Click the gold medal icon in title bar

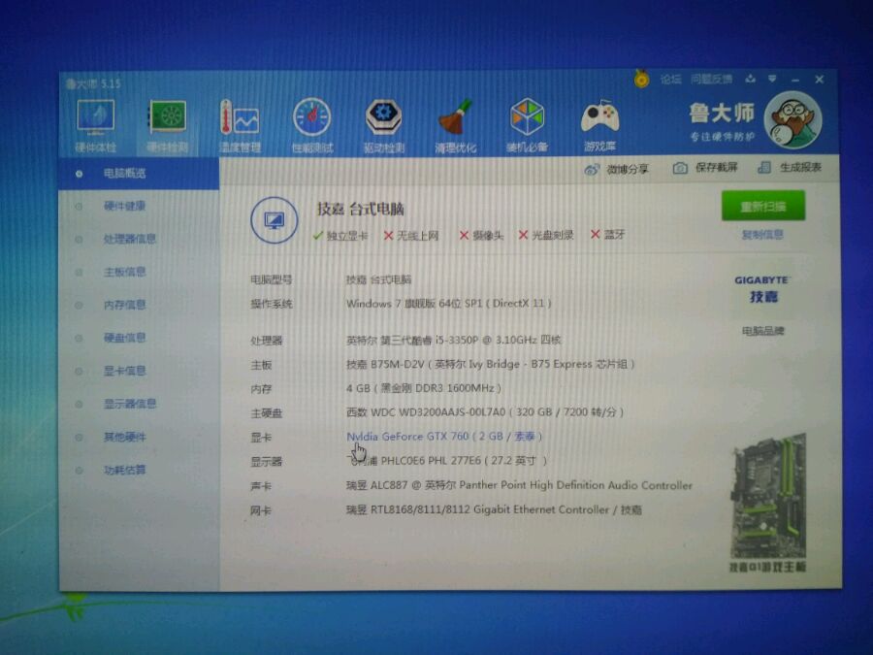coord(641,80)
